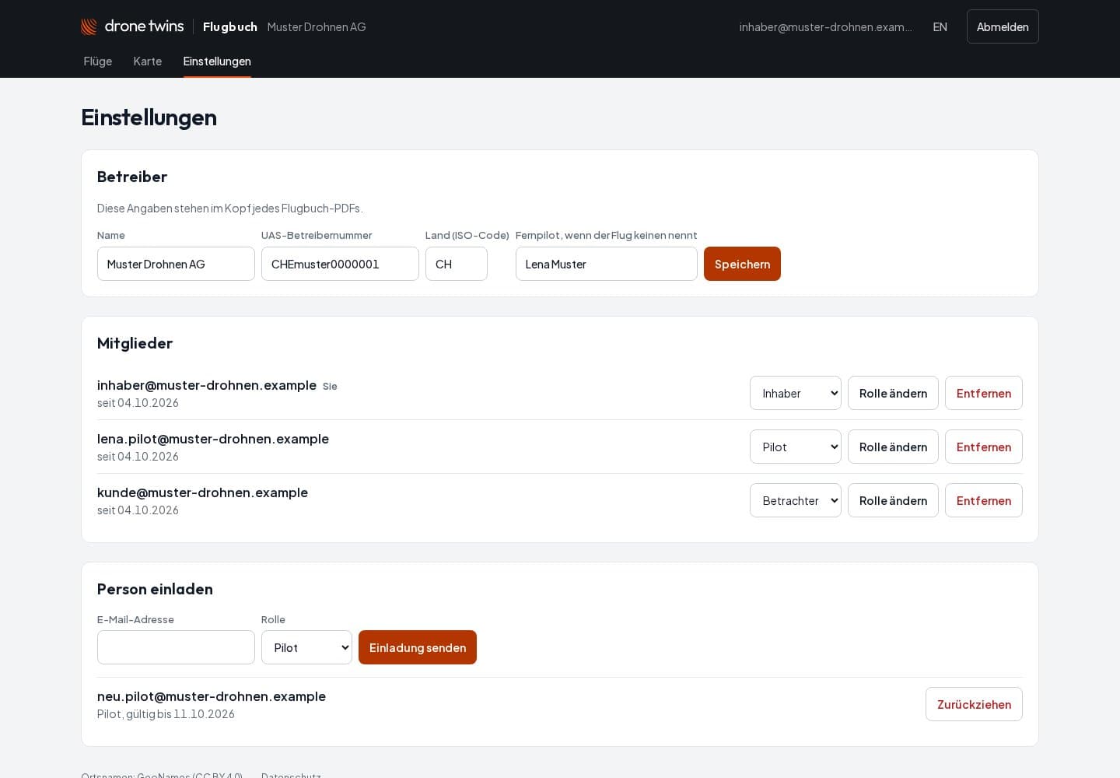Open role dropdown for inhaber@muster-drohnen.example

[x=796, y=393]
